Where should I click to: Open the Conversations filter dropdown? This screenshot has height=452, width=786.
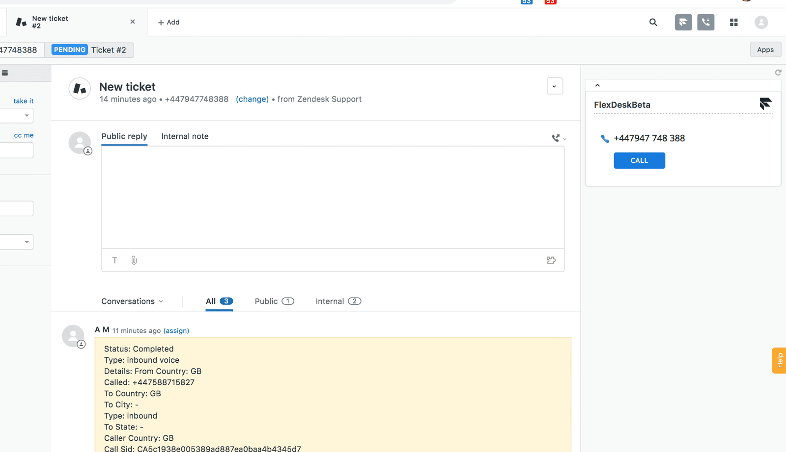coord(132,301)
